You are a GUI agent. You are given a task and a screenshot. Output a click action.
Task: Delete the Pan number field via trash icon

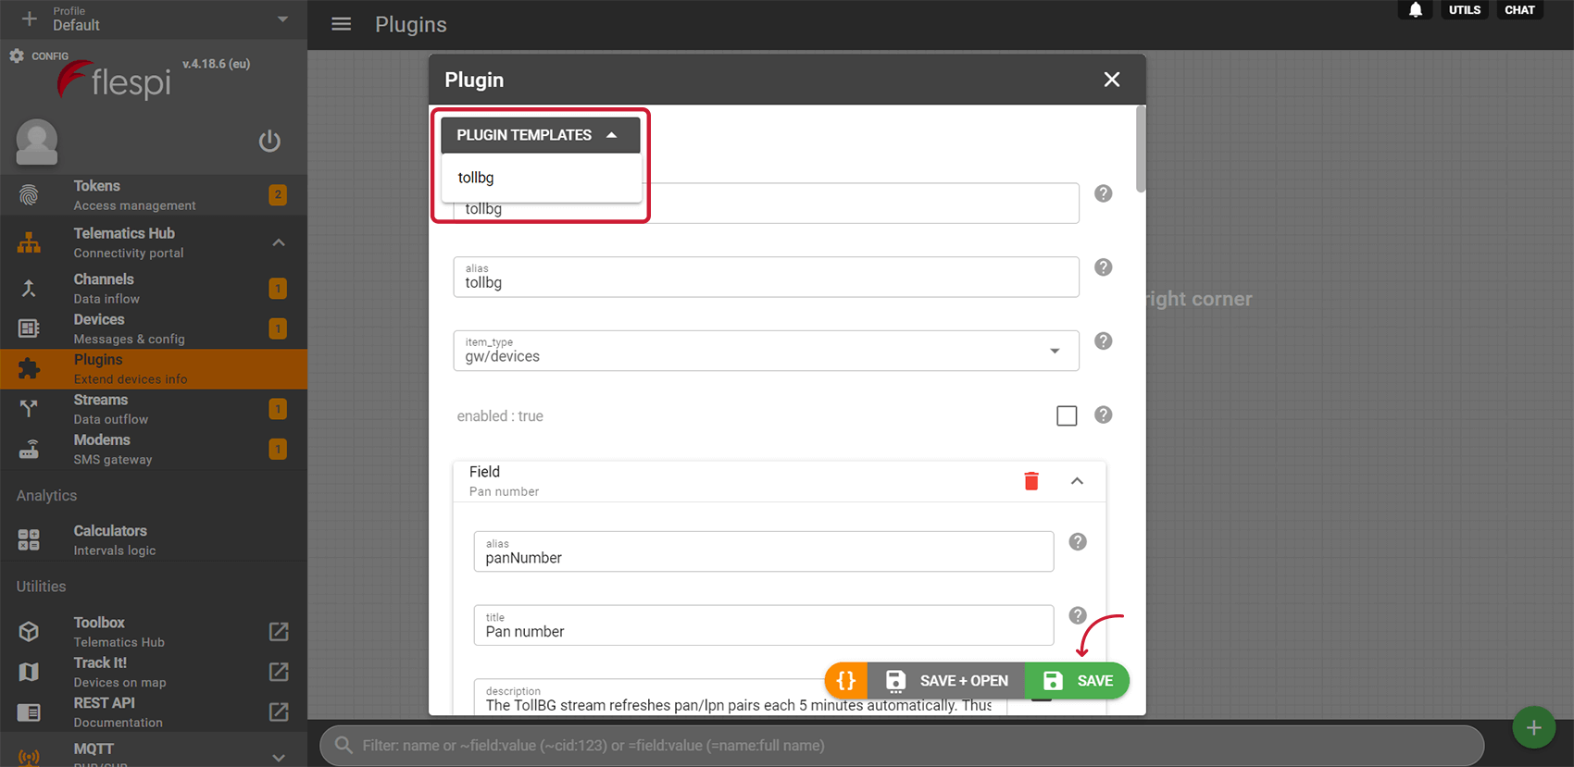click(1031, 480)
